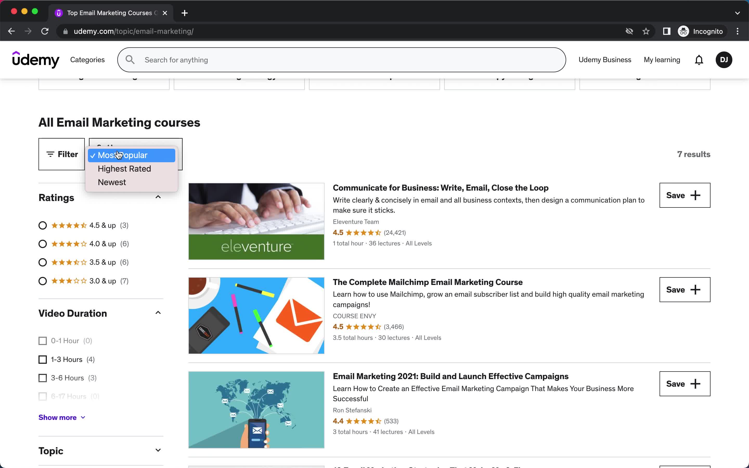
Task: Open Communicate for Business course title
Action: tap(440, 188)
